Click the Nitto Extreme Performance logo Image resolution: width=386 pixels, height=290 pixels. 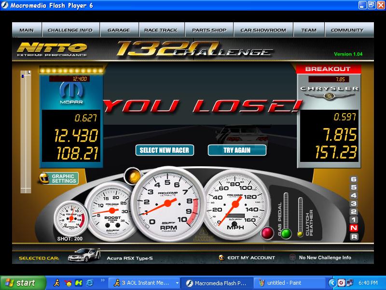click(52, 49)
